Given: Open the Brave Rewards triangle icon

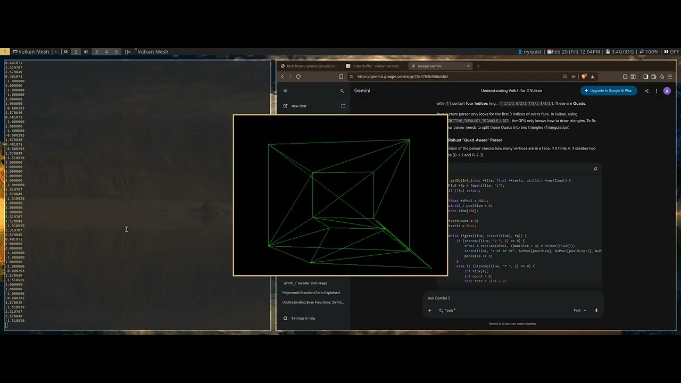Looking at the screenshot, I should click(x=592, y=77).
